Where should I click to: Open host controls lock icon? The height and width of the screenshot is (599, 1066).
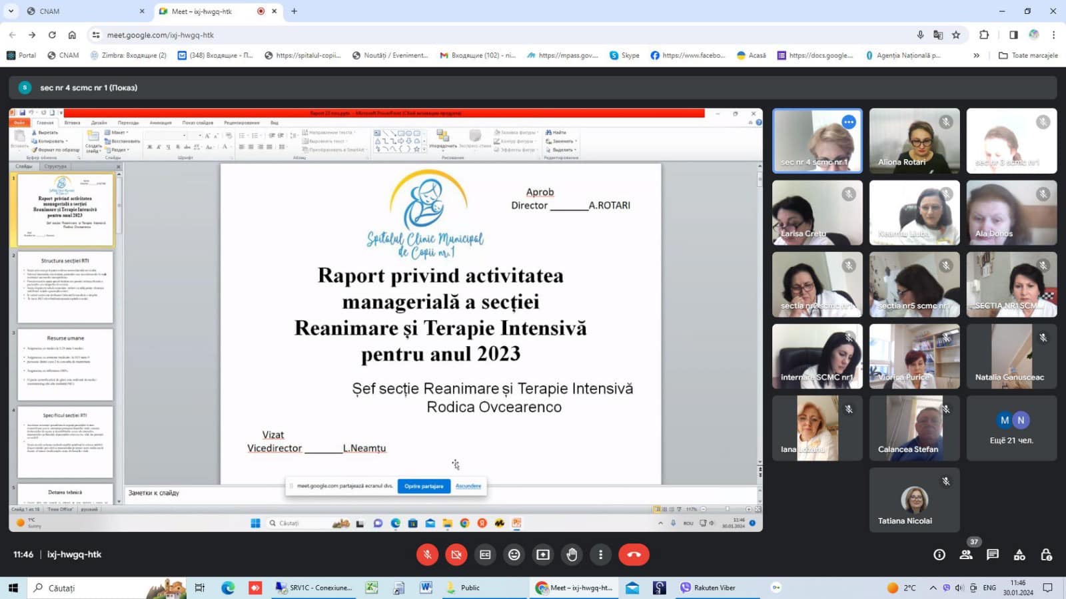1046,554
